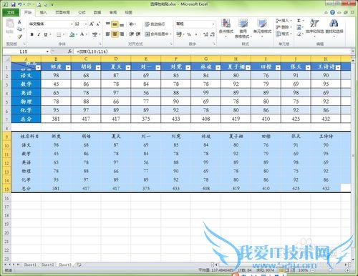Align text right
This screenshot has width=358, height=276.
122,34
